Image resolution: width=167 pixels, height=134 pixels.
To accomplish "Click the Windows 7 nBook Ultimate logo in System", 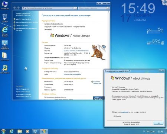I will [x=70, y=35].
